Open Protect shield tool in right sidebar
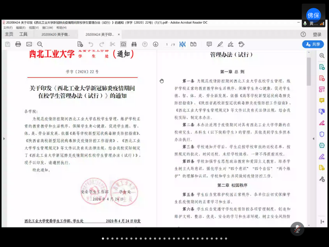The image size is (329, 247). pos(321,134)
